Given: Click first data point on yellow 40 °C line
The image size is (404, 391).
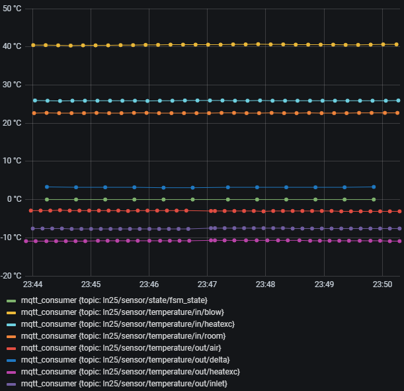Looking at the screenshot, I should point(33,46).
